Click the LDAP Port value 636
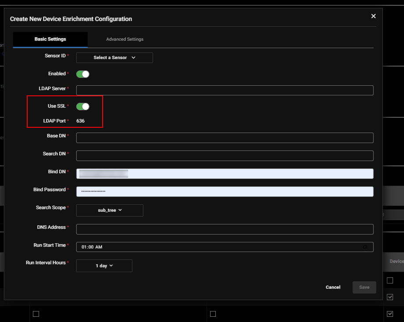The height and width of the screenshot is (322, 404). click(x=81, y=121)
